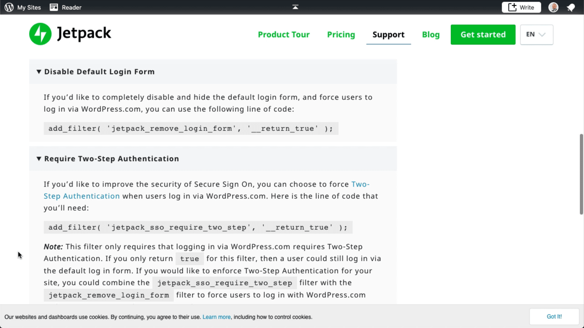
Task: Open WordPress logo in admin bar
Action: tap(9, 7)
